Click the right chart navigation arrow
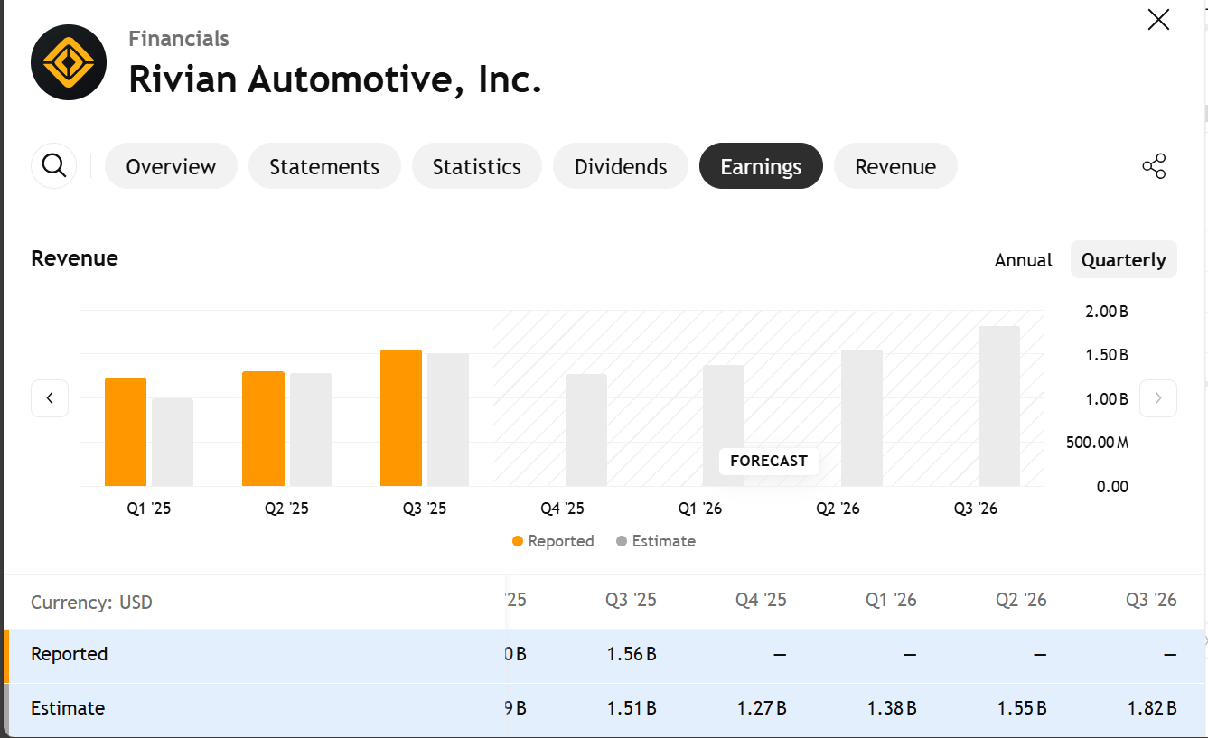Image resolution: width=1208 pixels, height=738 pixels. (x=1157, y=398)
